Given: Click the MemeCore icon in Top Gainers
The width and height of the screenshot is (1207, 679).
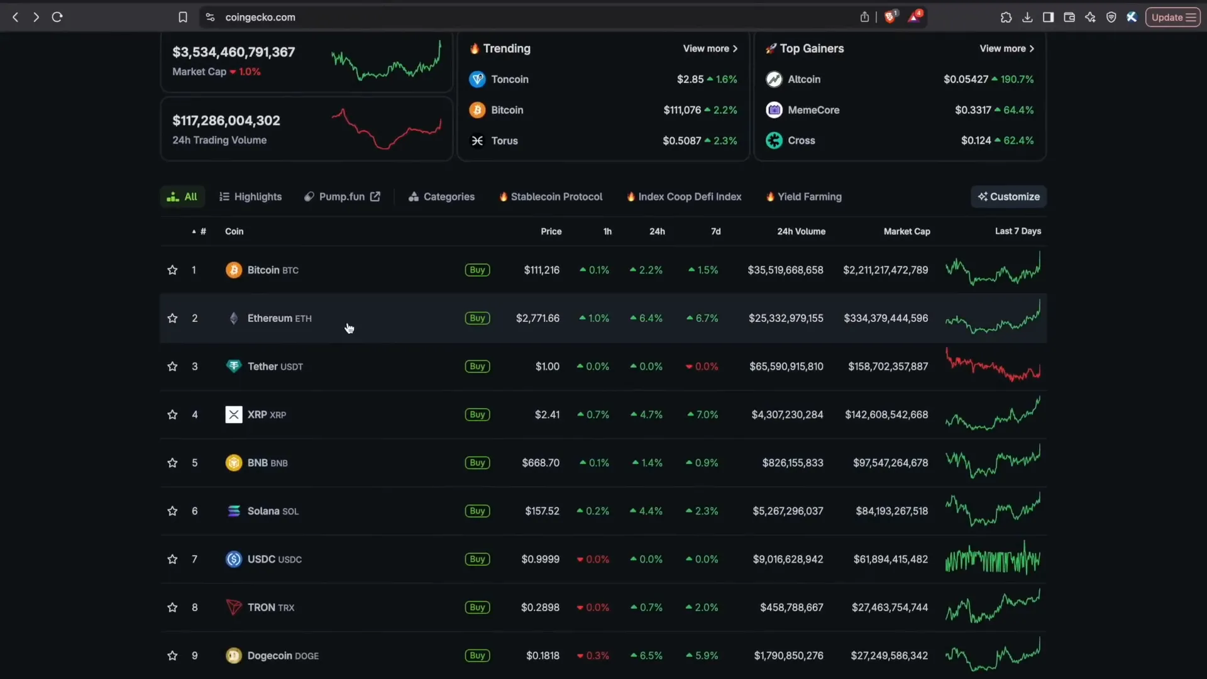Looking at the screenshot, I should (774, 110).
